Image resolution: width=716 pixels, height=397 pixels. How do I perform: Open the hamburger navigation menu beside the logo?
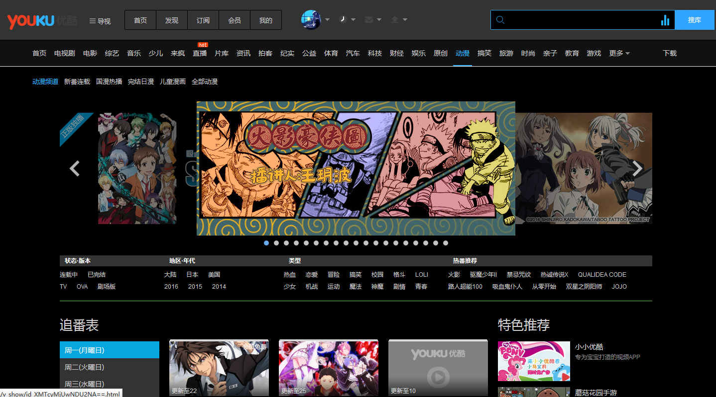click(99, 20)
